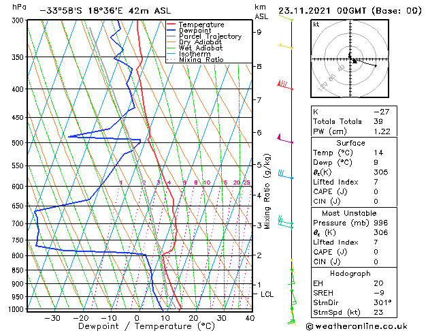Click the pink '25' mixing ratio label
Viewport: 428px width, 331px height.
click(246, 183)
